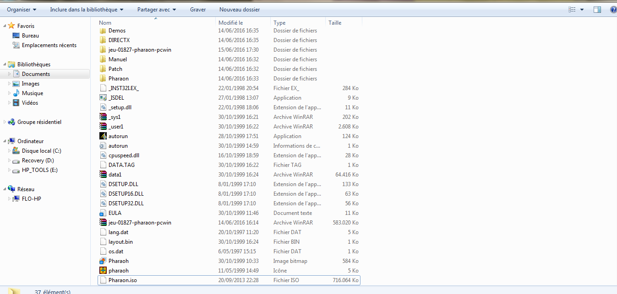Select the _user1 WinRAR archive icon
This screenshot has width=617, height=294.
103,127
